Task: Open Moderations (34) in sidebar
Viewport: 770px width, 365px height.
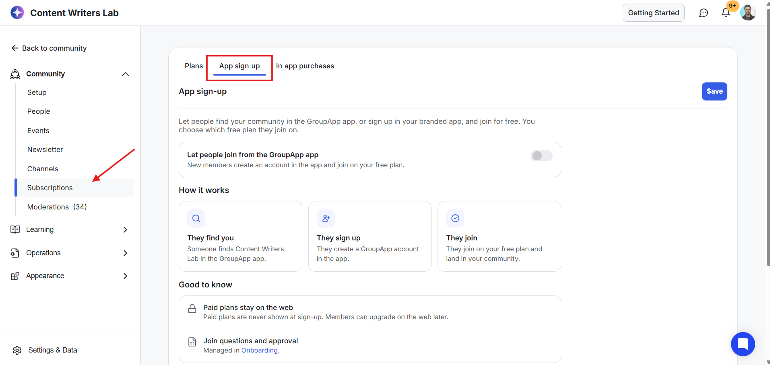Action: (x=57, y=207)
